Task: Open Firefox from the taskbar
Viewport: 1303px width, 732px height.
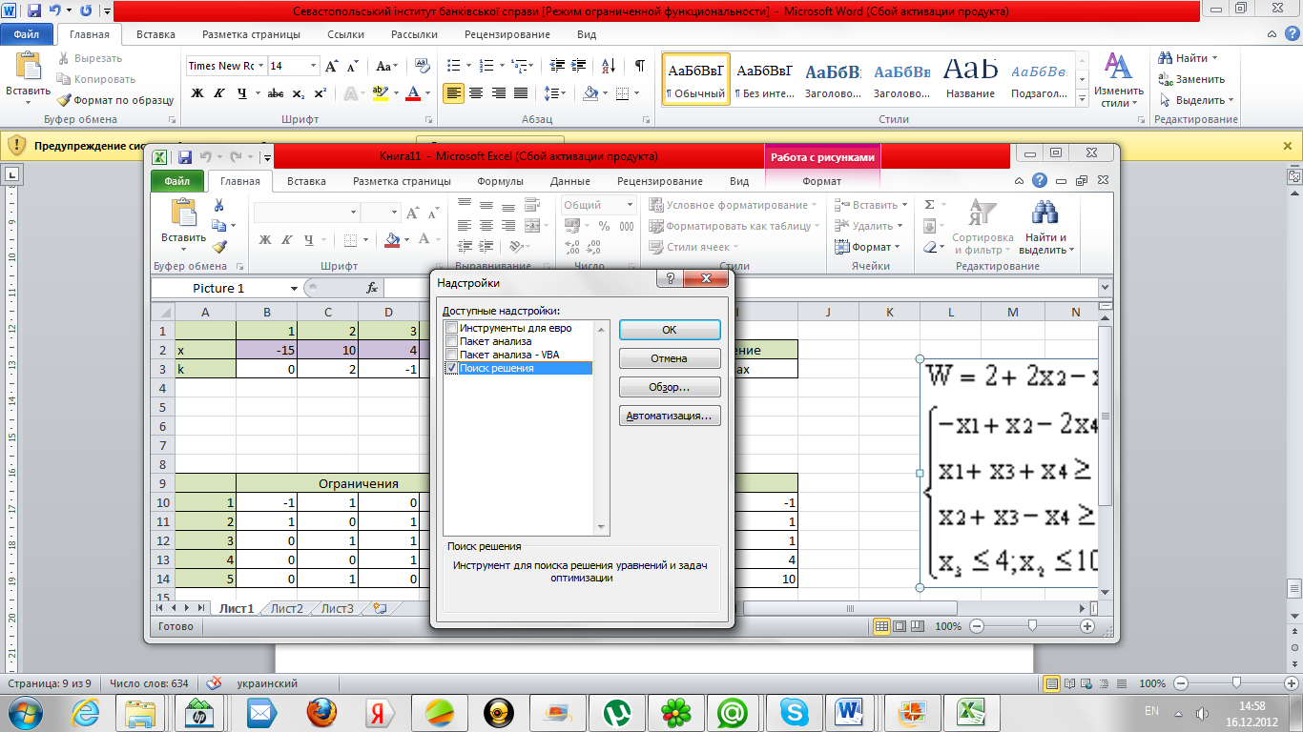Action: (322, 711)
